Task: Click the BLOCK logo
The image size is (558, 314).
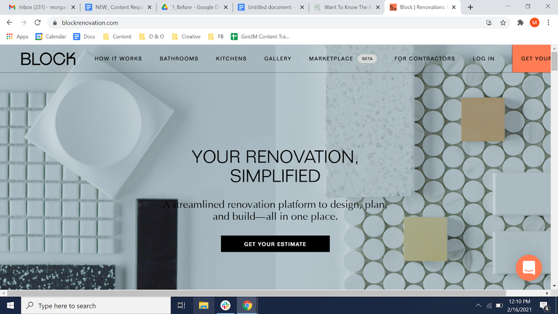Action: [48, 59]
